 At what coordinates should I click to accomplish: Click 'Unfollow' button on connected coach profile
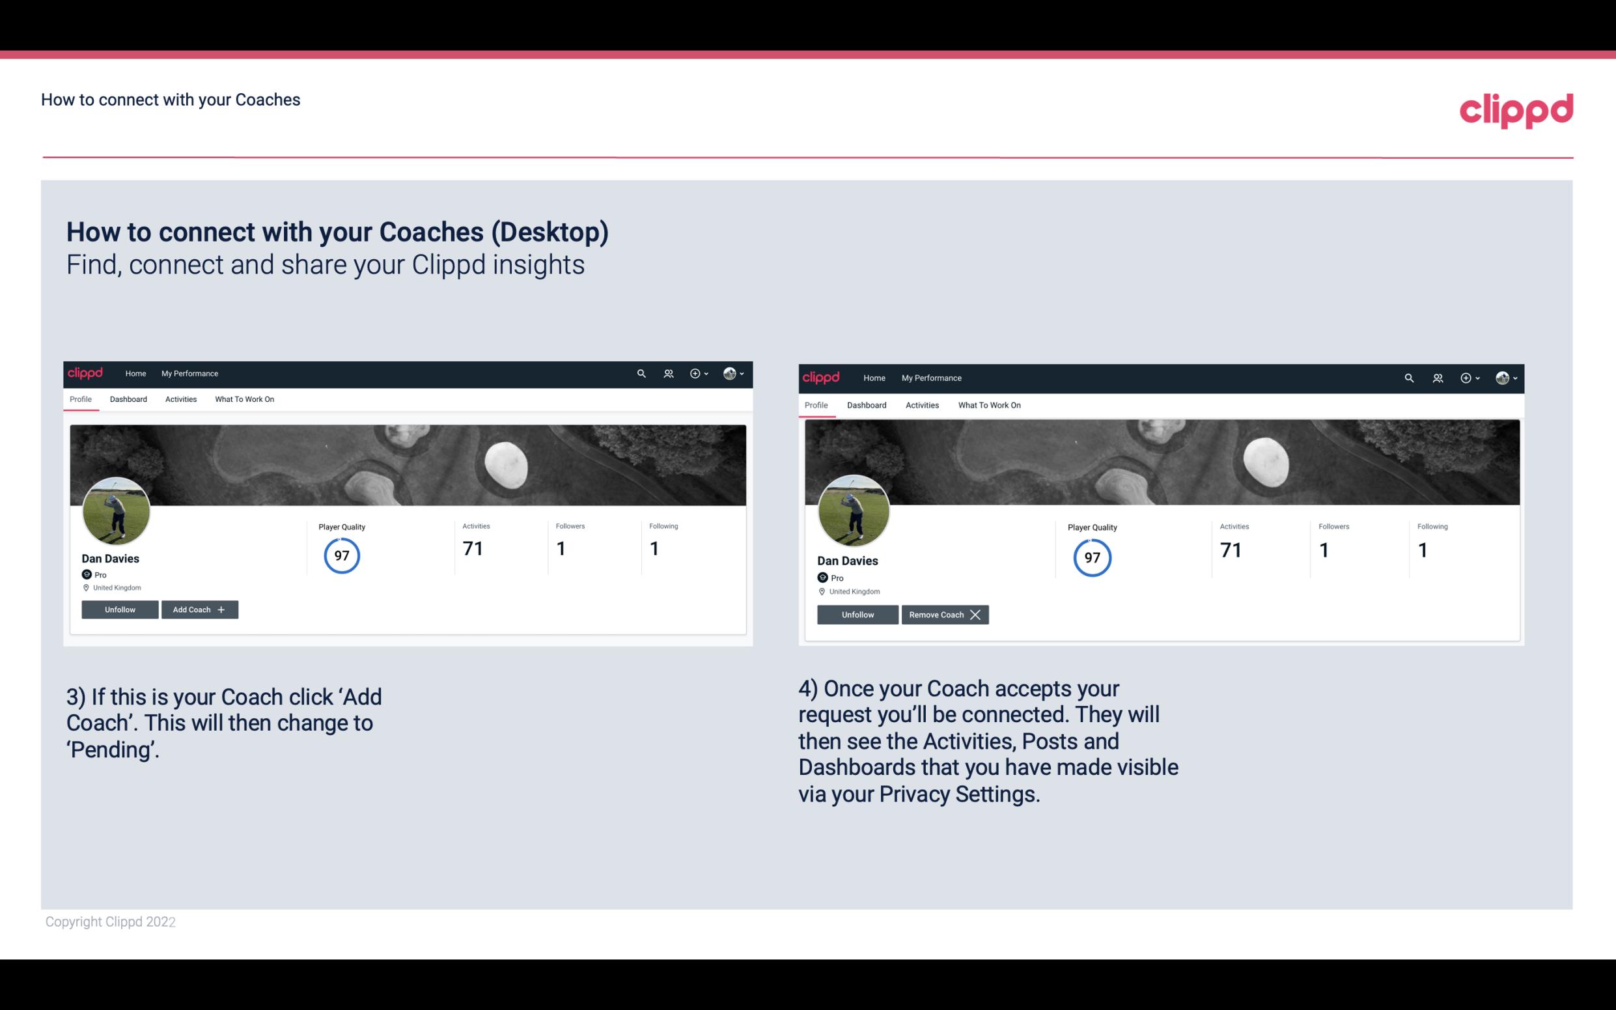pos(856,613)
